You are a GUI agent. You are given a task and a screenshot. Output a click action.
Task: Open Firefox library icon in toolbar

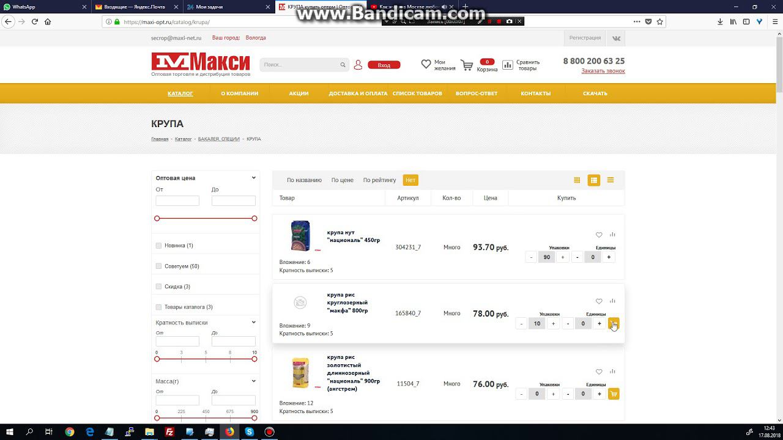coord(733,21)
